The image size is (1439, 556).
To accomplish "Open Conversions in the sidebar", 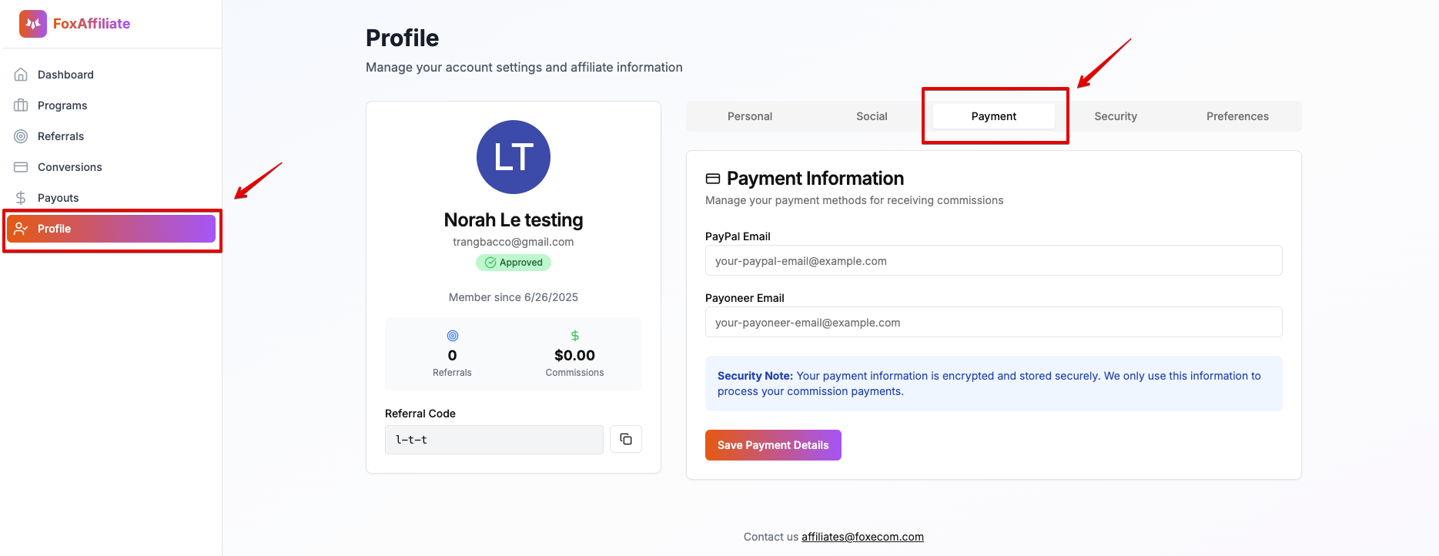I will click(x=111, y=167).
